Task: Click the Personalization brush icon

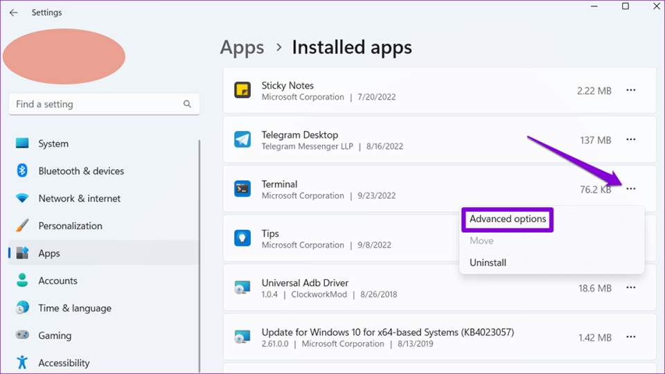Action: tap(22, 225)
